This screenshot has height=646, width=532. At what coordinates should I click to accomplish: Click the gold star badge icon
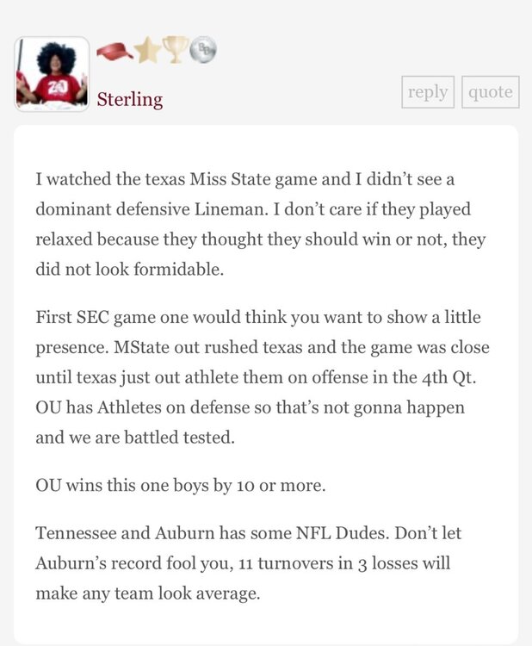click(x=148, y=52)
